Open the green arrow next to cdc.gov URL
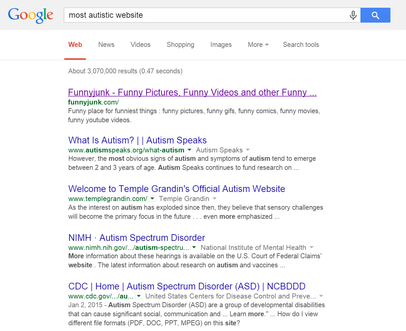Screen dimensions: 406x331 tap(139, 296)
